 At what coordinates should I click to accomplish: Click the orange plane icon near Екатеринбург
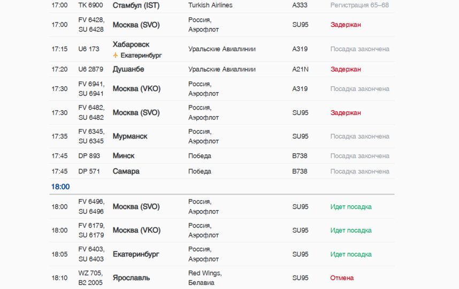[116, 55]
